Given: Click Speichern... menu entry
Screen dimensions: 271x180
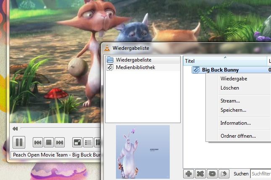Looking at the screenshot, I should pos(233,110).
